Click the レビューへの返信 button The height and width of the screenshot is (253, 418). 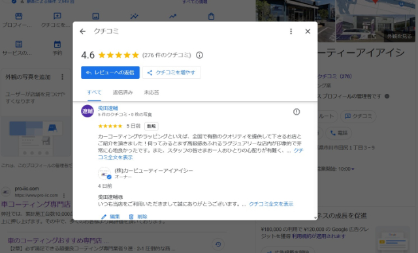pos(110,72)
